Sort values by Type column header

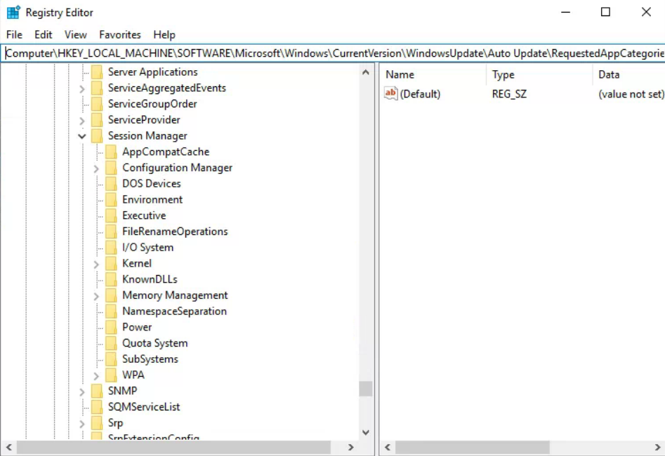[x=539, y=74]
